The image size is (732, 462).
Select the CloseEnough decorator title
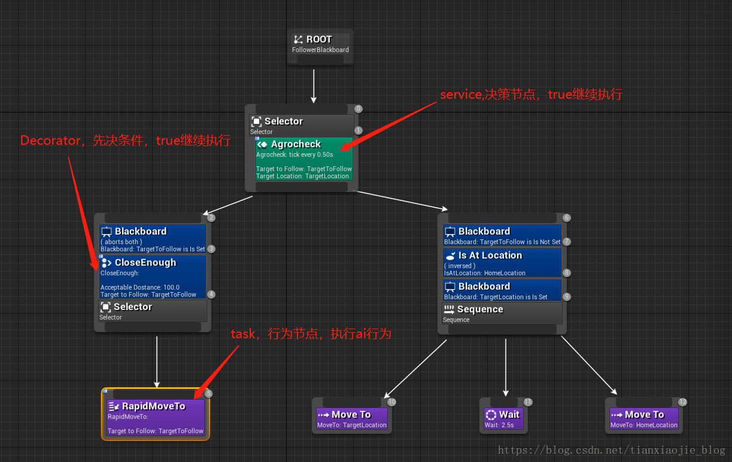pos(145,263)
